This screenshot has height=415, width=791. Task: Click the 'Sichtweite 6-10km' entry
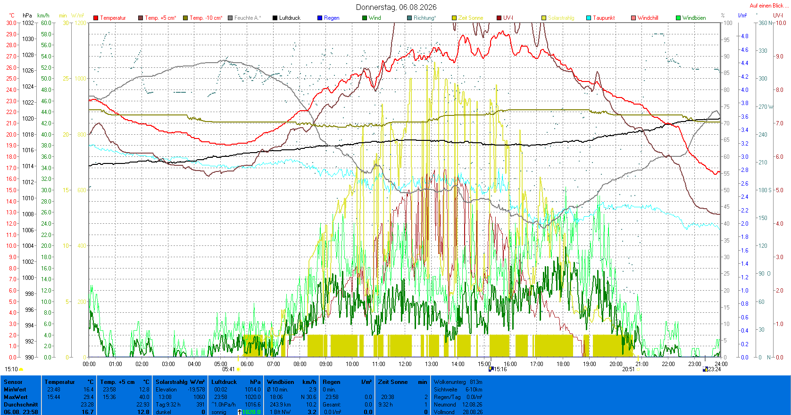tap(458, 390)
